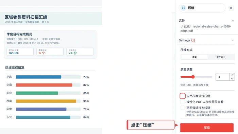Click the 华中 purple progress bar

pyautogui.click(x=41, y=109)
